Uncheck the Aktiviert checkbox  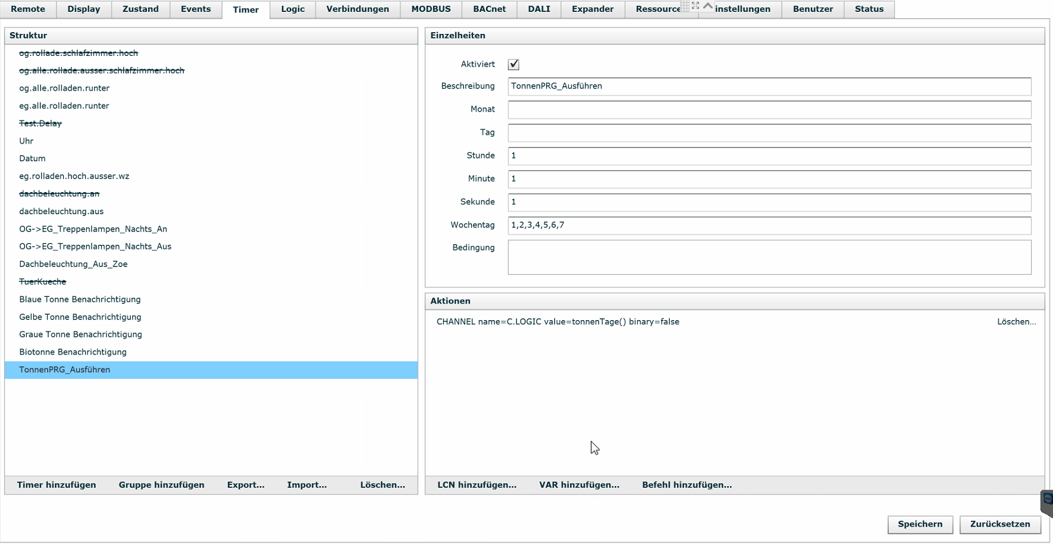[x=513, y=64]
